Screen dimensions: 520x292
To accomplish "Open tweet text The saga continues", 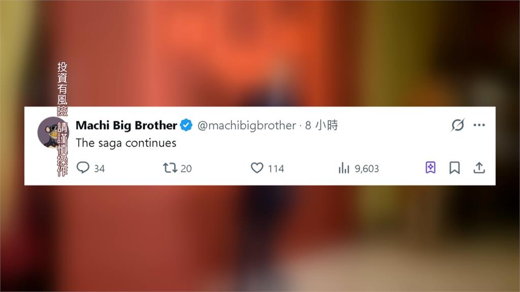I will (x=126, y=143).
